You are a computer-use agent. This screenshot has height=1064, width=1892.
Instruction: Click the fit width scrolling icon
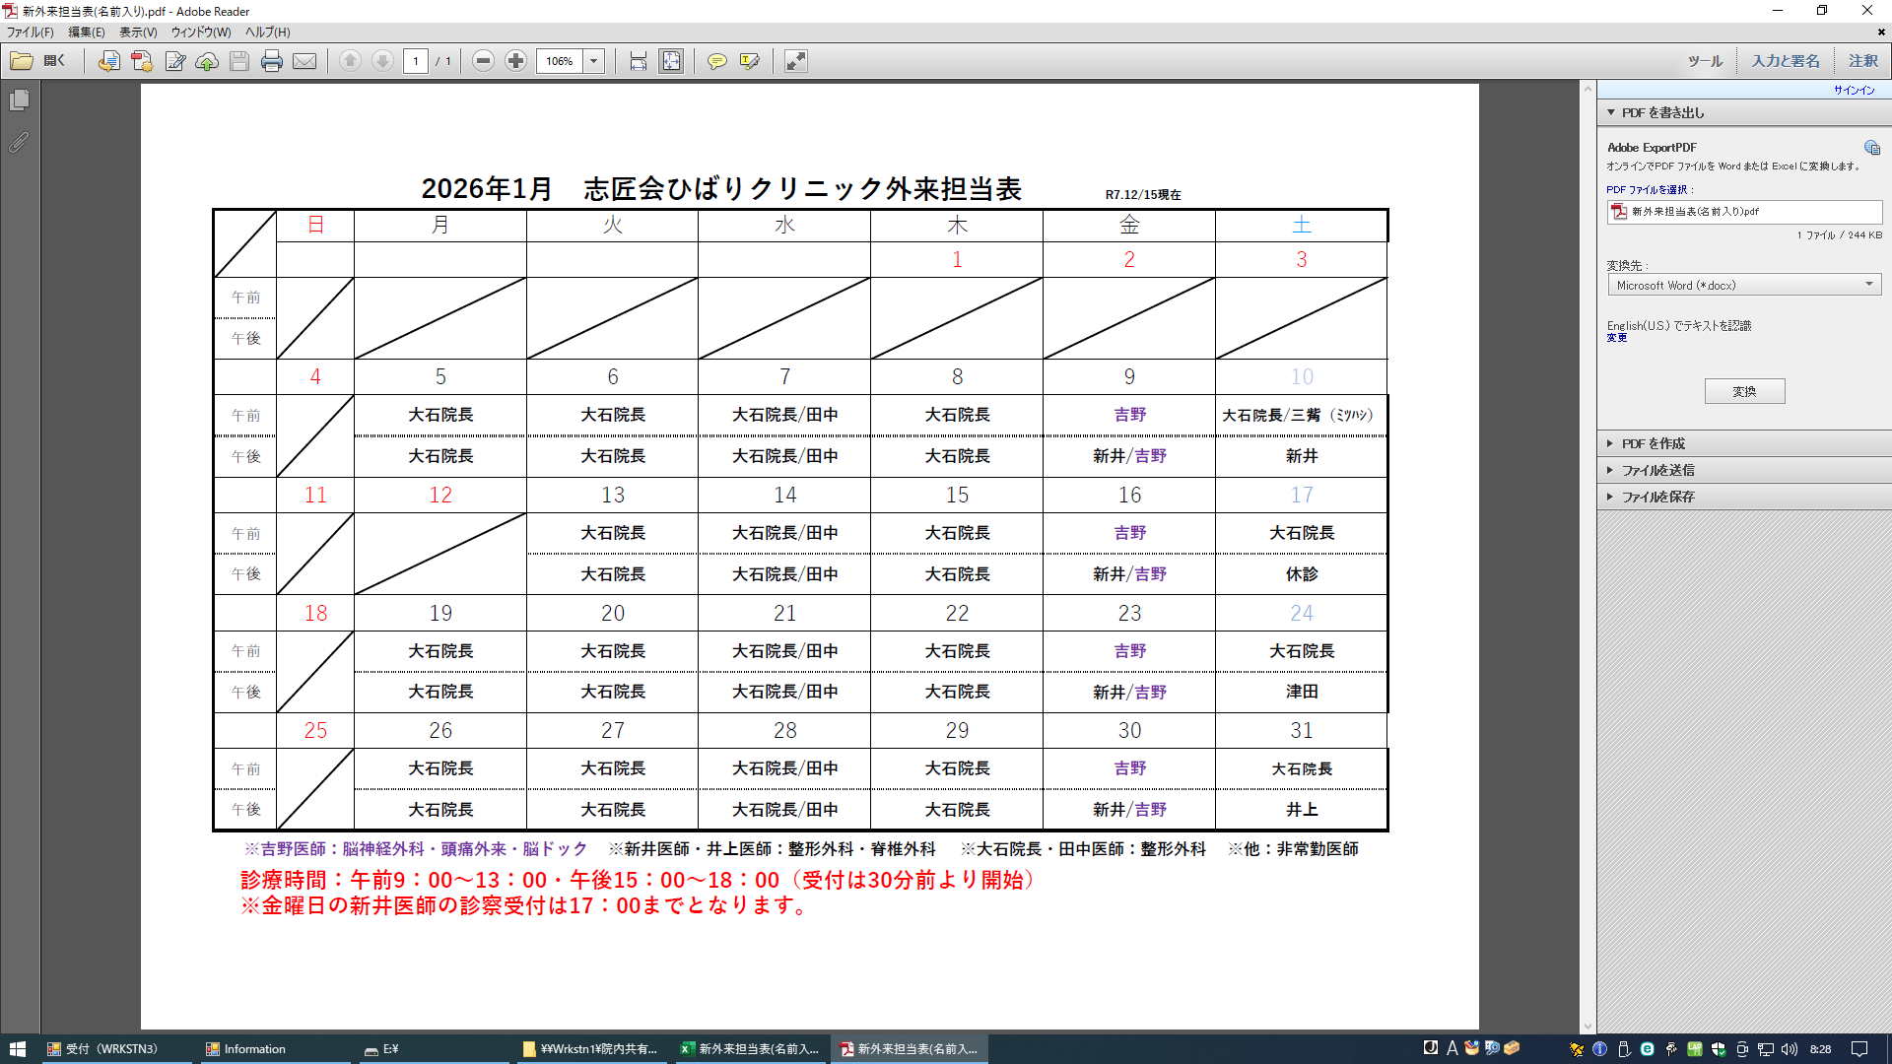(x=639, y=61)
